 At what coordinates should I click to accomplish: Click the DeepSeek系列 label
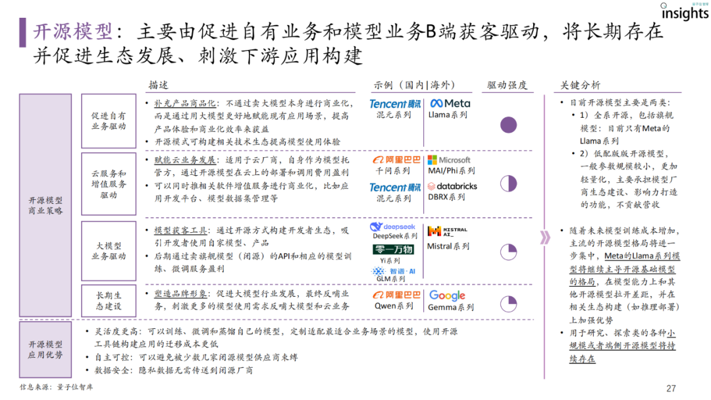395,236
